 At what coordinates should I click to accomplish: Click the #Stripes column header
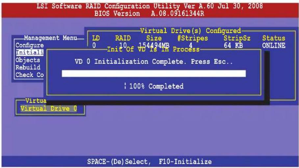193,38
